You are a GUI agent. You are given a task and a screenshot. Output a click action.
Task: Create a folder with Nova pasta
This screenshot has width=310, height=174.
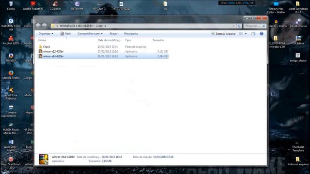(131, 34)
